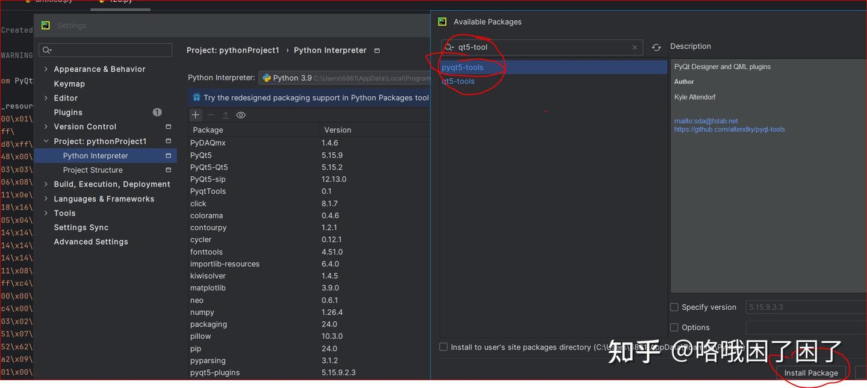The image size is (867, 388).
Task: Expand the Appearance & Behavior section
Action: coord(45,69)
